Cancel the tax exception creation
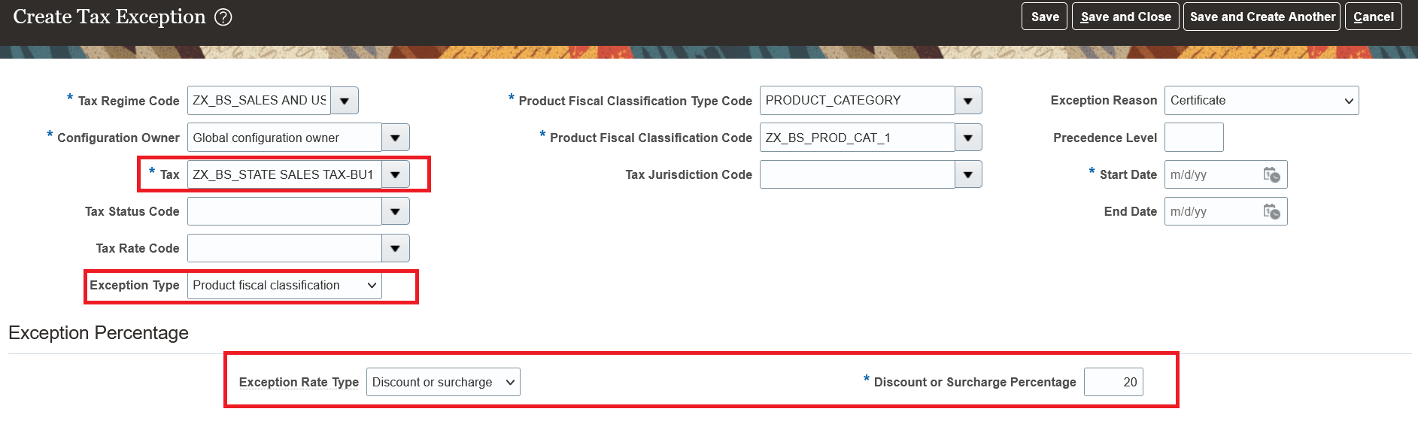Image resolution: width=1418 pixels, height=430 pixels. pyautogui.click(x=1373, y=17)
